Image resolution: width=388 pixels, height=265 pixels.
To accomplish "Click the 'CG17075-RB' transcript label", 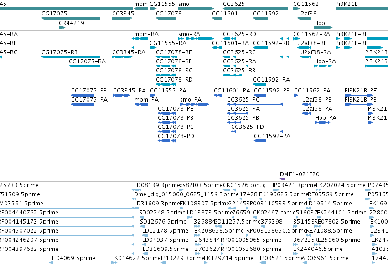I will click(x=59, y=52).
